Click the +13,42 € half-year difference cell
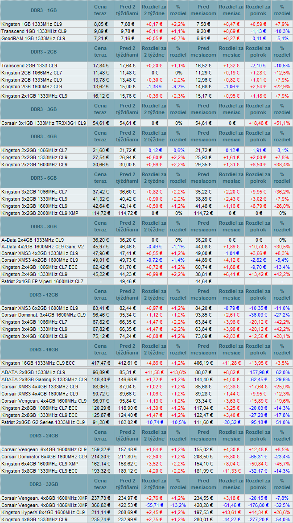Image resolution: width=293 pixels, height=523 pixels. pyautogui.click(x=258, y=275)
